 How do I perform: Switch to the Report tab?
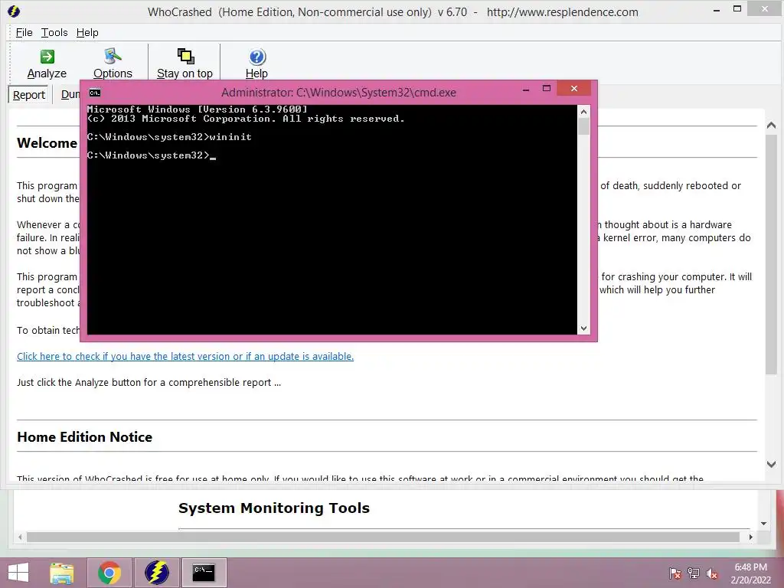(29, 94)
